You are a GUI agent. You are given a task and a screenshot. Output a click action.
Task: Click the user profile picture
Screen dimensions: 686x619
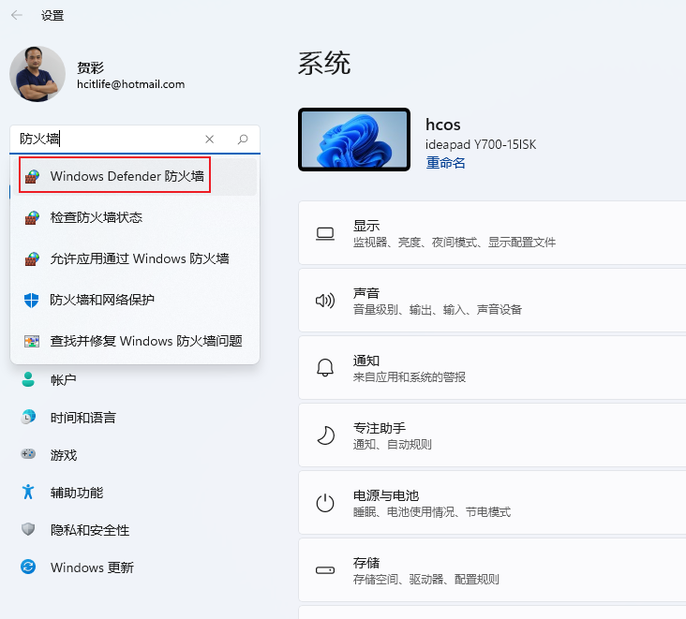click(37, 74)
